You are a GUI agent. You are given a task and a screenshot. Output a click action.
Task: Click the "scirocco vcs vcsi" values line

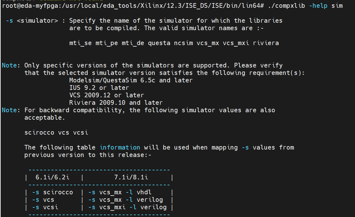[x=56, y=132]
